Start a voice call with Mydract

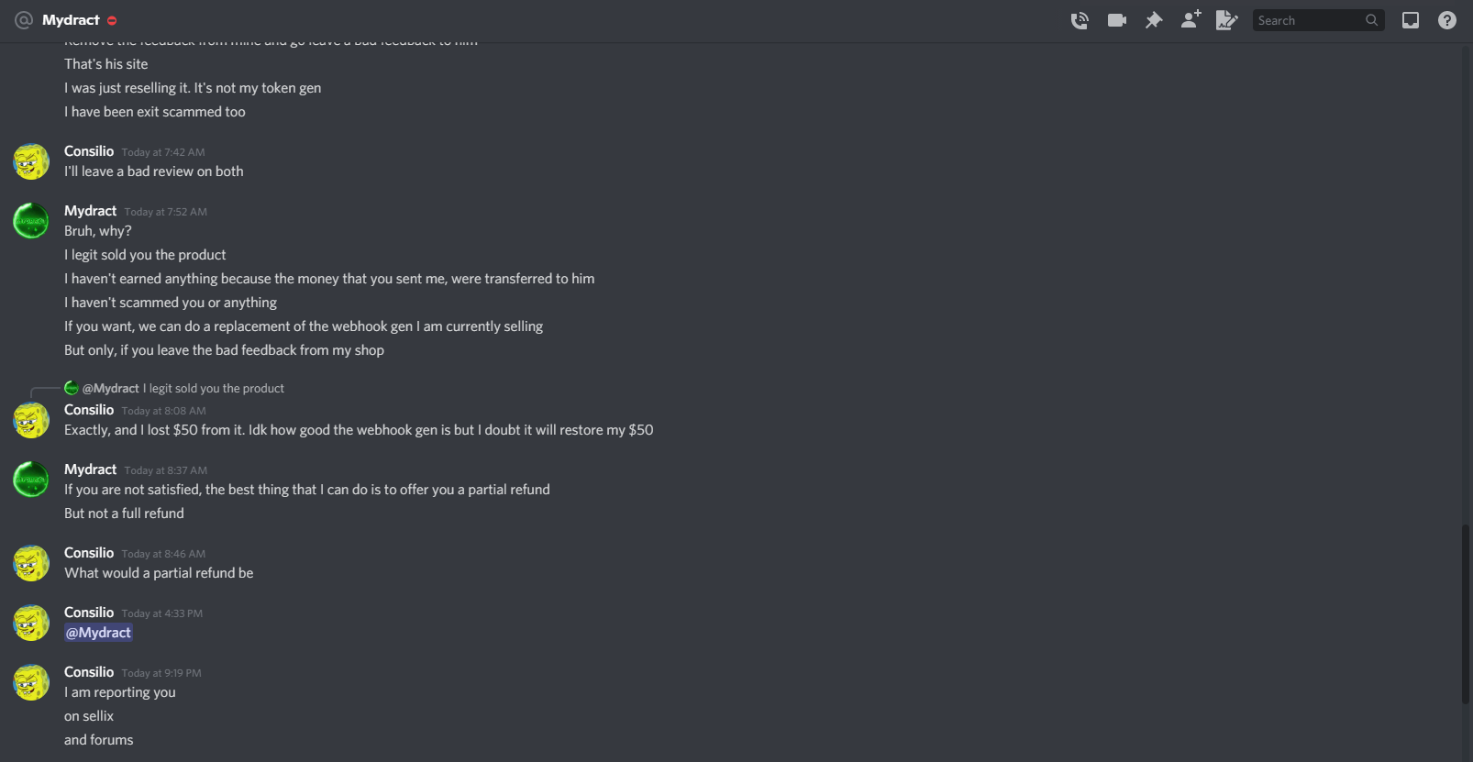pyautogui.click(x=1080, y=20)
